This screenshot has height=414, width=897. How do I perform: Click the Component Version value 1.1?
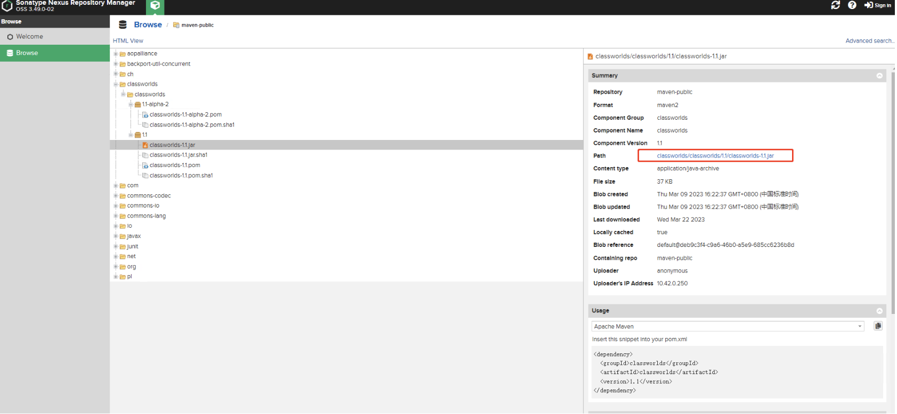[x=659, y=143]
